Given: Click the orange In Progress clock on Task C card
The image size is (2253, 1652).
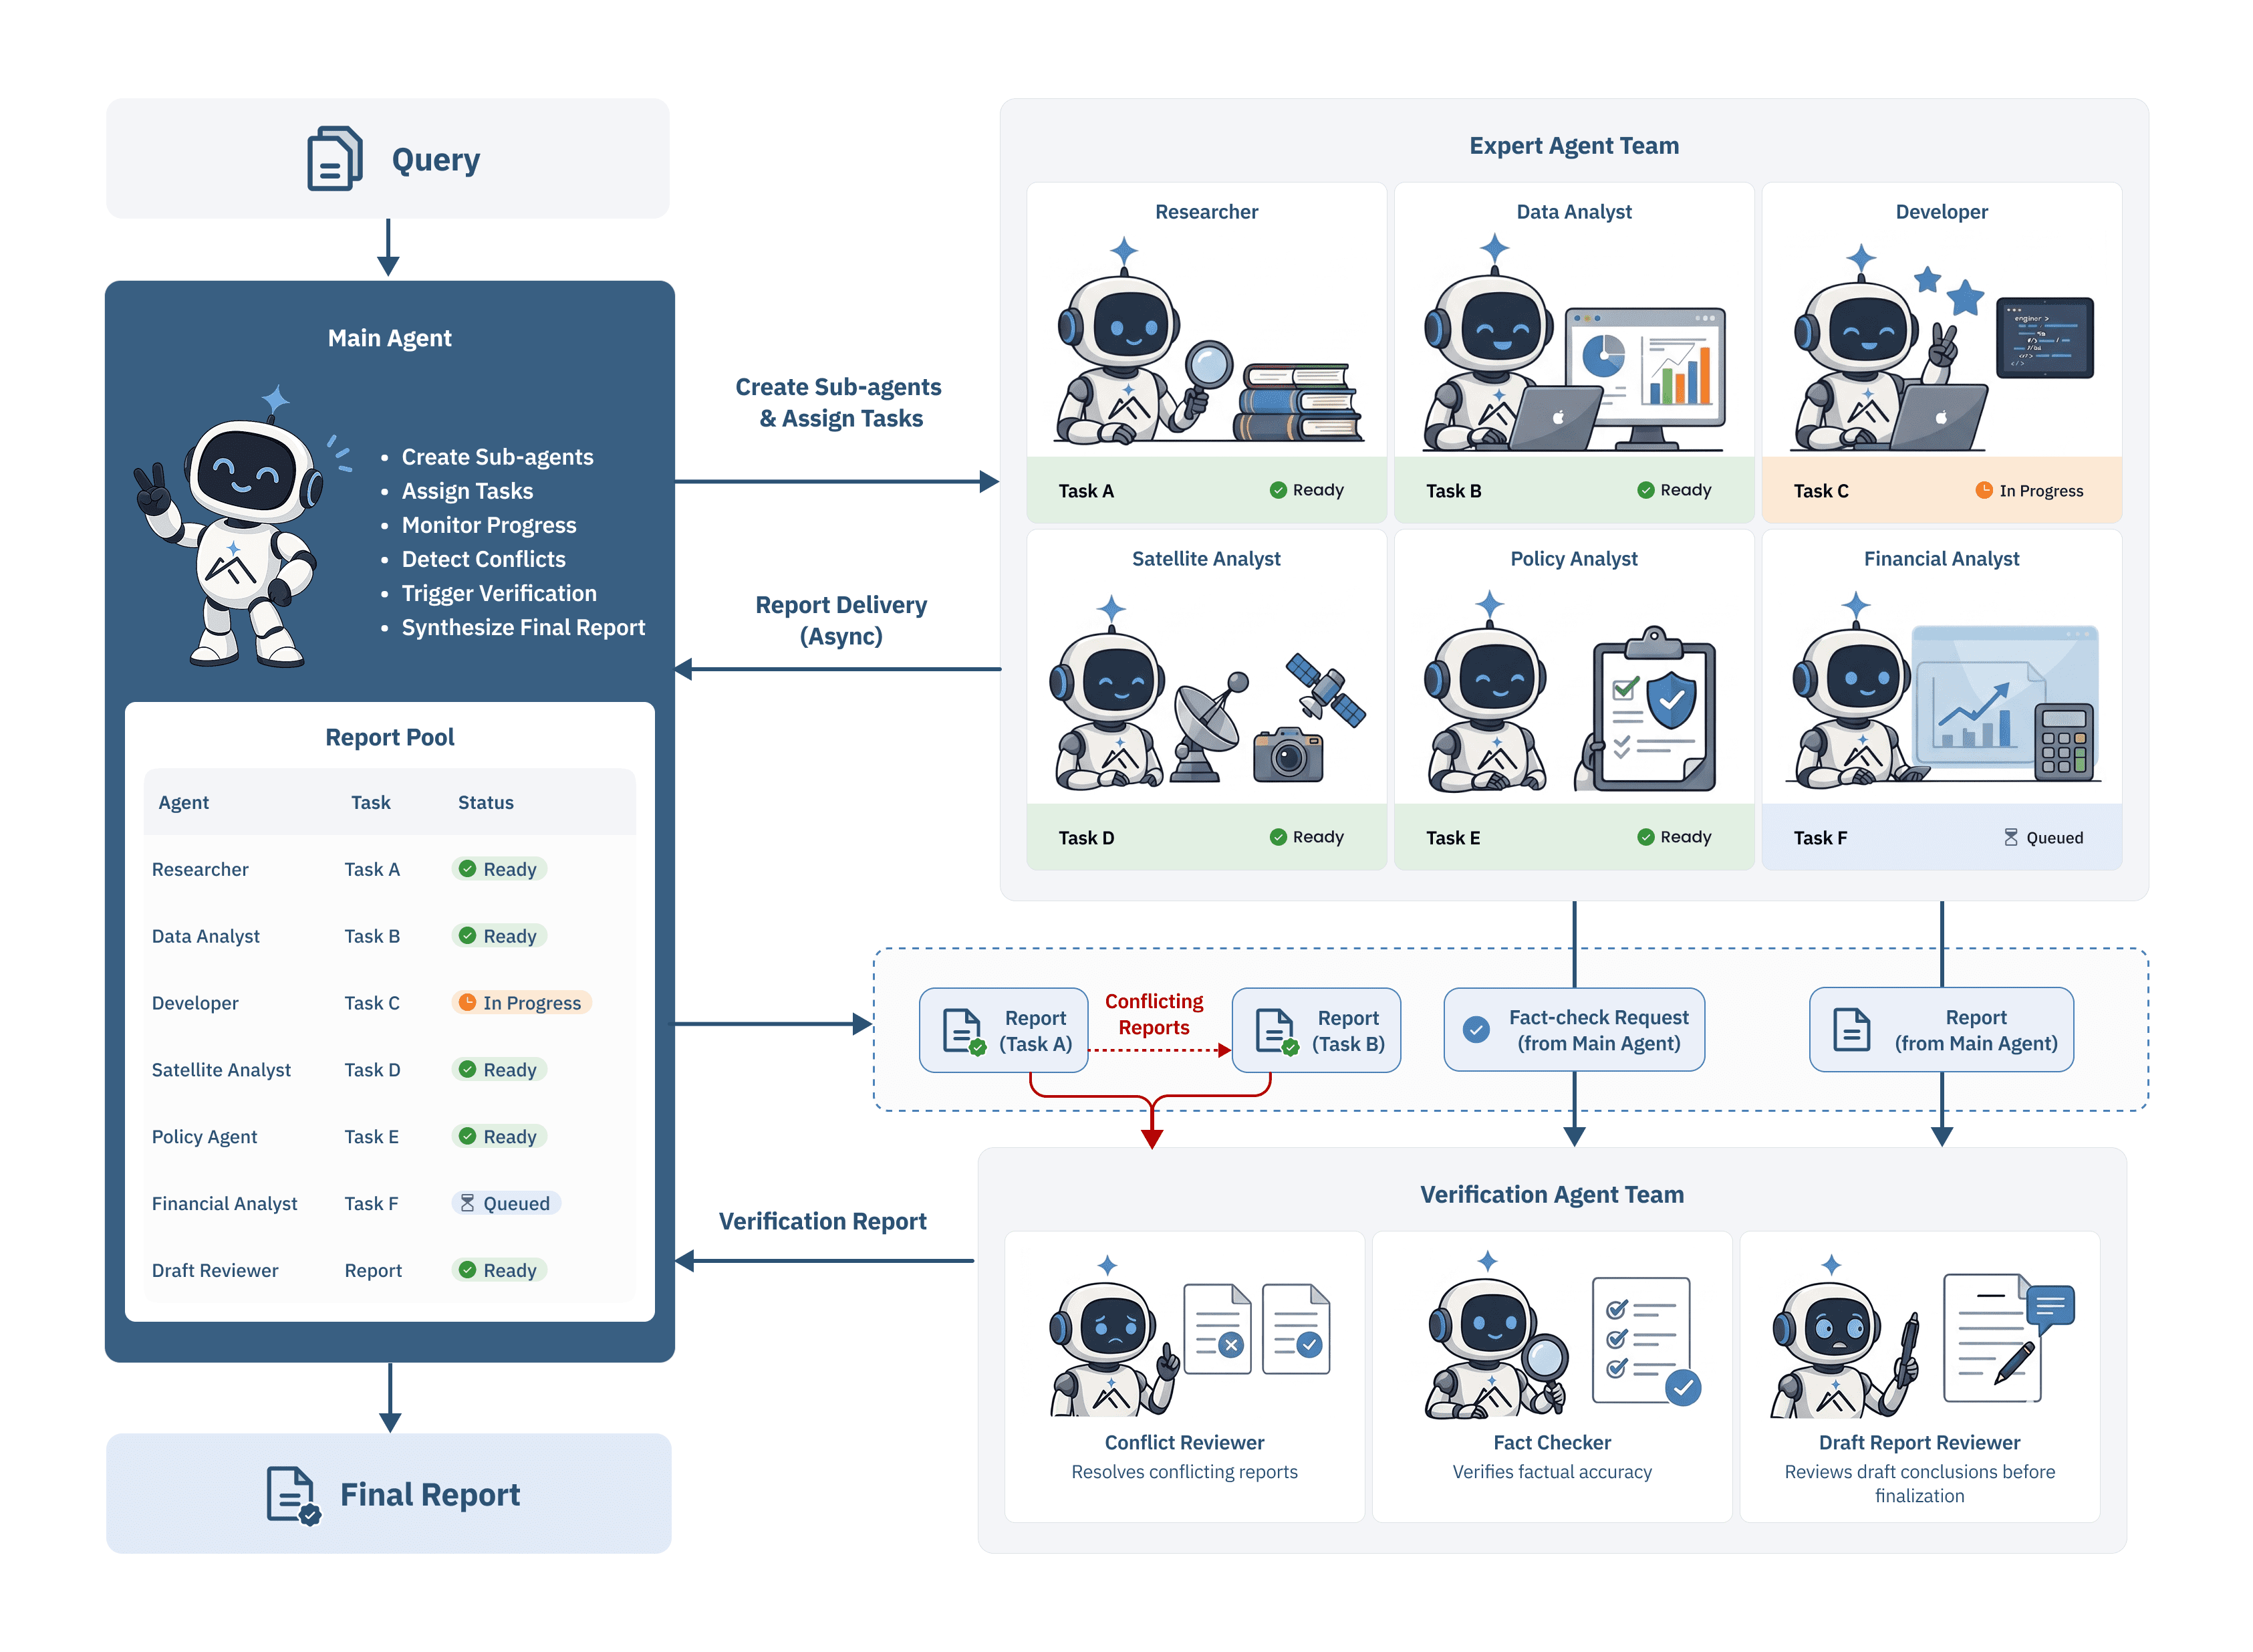Looking at the screenshot, I should tap(1984, 490).
